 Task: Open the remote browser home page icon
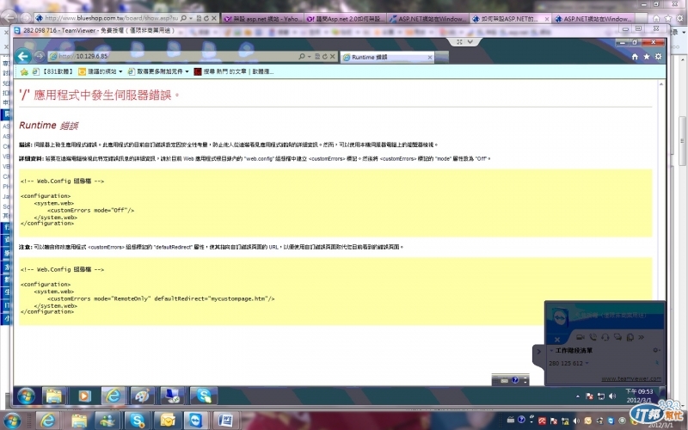(635, 57)
